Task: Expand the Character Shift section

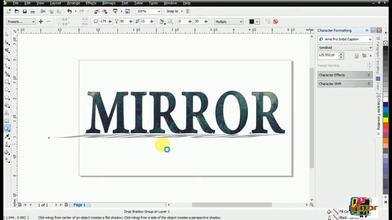Action: [345, 84]
